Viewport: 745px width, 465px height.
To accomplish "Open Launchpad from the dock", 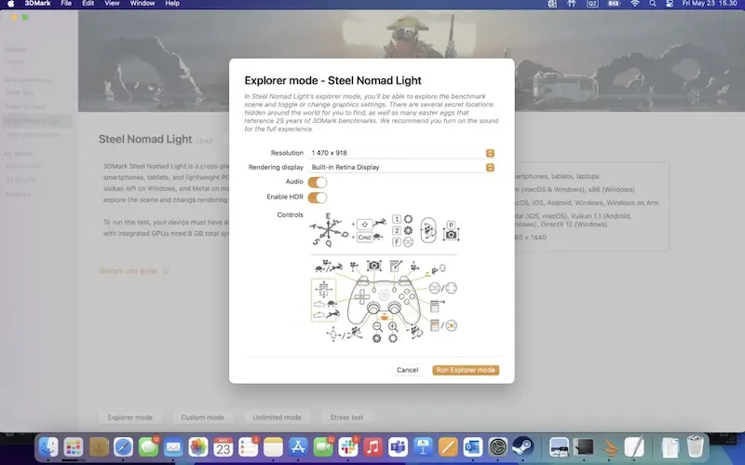I will [x=74, y=447].
